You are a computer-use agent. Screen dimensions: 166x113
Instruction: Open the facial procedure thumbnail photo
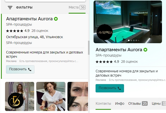[x=51, y=96]
